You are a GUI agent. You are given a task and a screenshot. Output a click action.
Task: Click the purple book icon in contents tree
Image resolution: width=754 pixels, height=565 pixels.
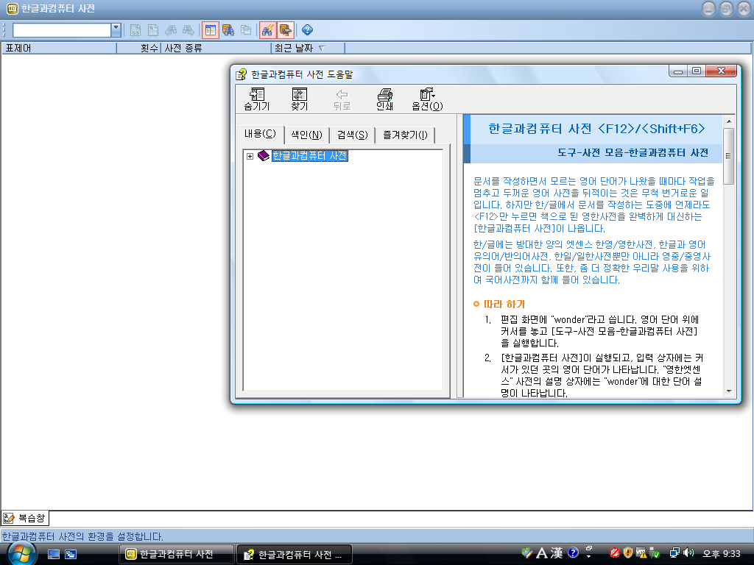point(263,156)
